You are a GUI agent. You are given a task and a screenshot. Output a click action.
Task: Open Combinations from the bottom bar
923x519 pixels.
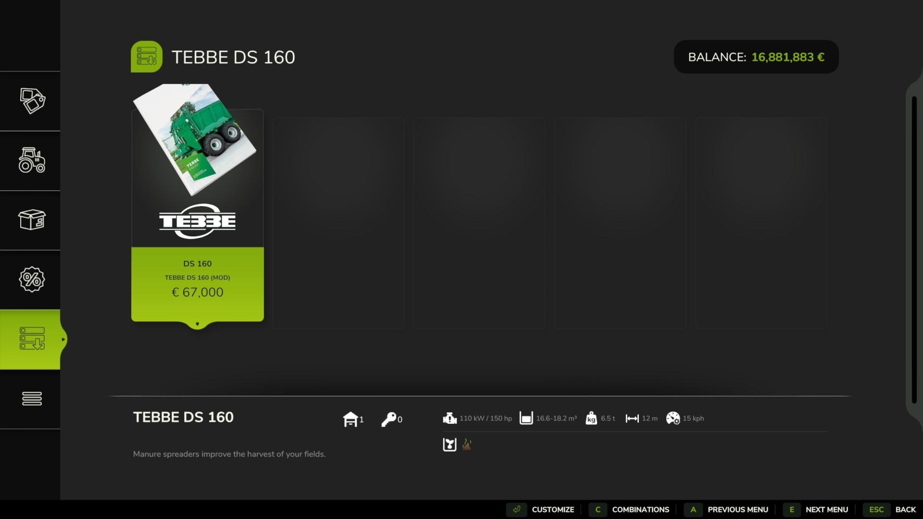click(x=630, y=509)
